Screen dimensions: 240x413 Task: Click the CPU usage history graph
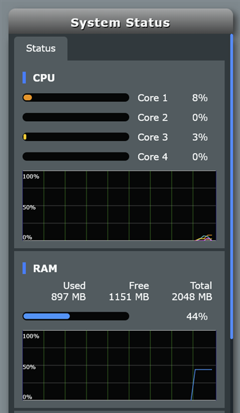(x=119, y=206)
